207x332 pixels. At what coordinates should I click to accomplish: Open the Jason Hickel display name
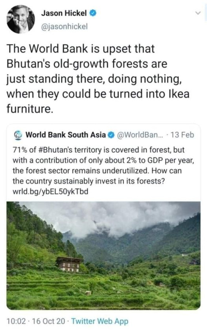64,14
